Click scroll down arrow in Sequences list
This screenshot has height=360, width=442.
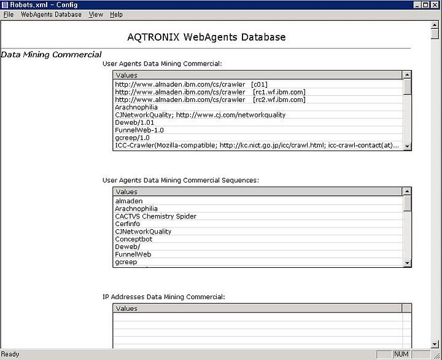(407, 263)
